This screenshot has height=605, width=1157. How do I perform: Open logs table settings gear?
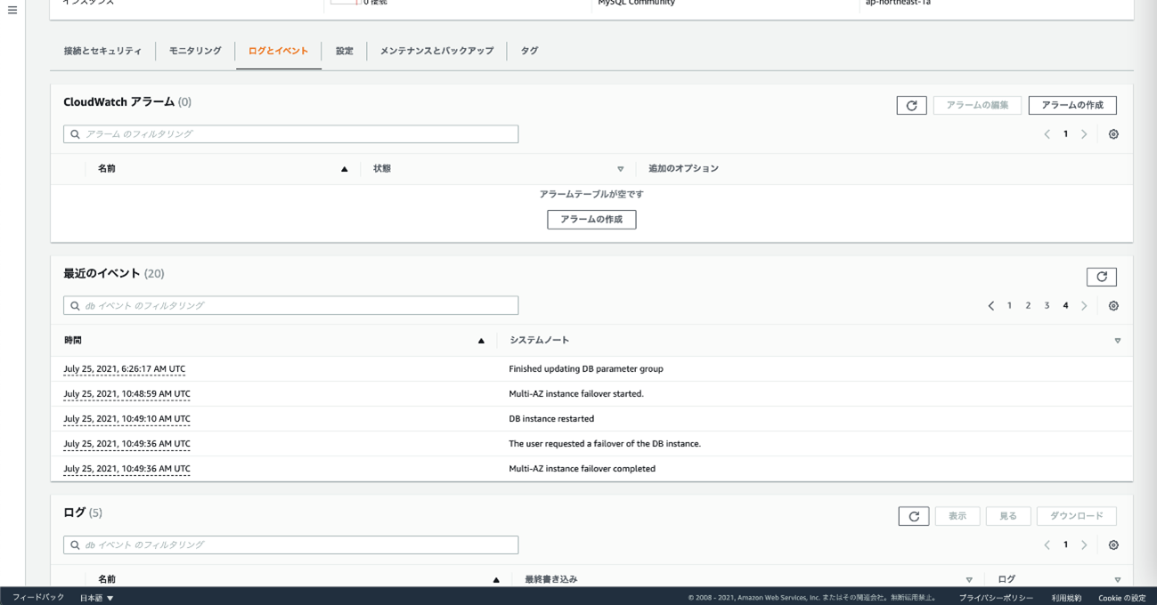point(1113,545)
